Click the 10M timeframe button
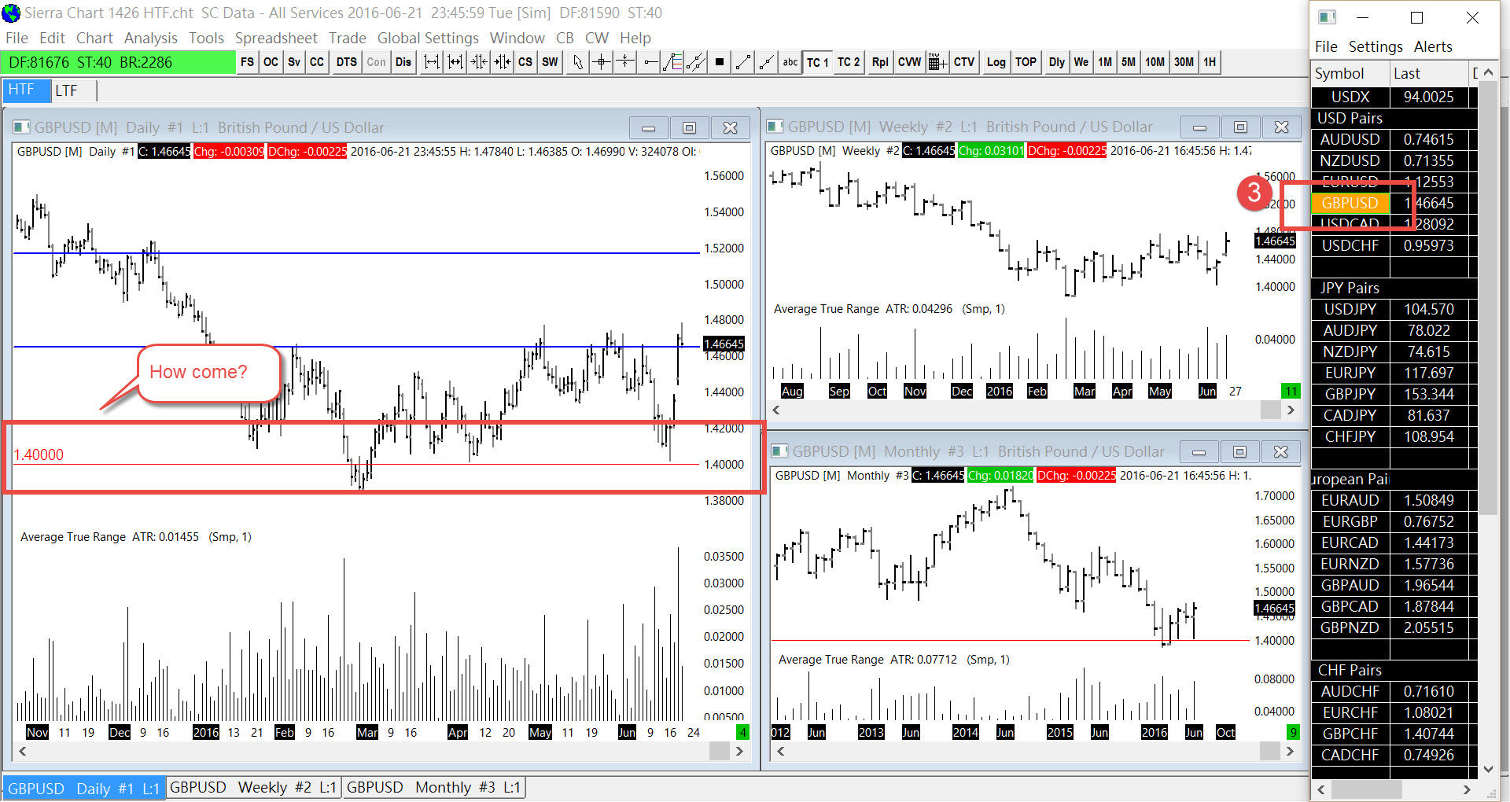 1155,62
